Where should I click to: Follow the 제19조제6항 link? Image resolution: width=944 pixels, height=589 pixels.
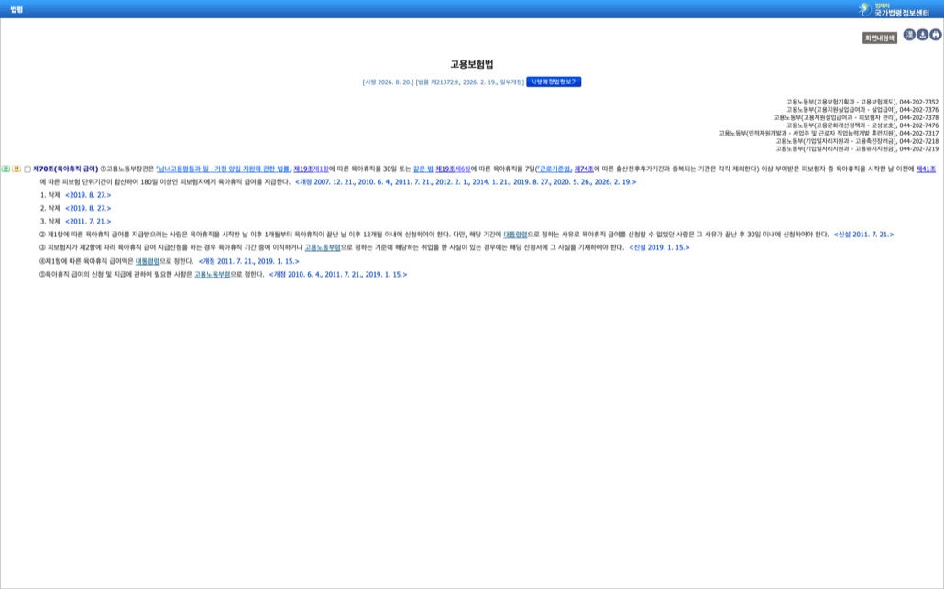pos(453,169)
